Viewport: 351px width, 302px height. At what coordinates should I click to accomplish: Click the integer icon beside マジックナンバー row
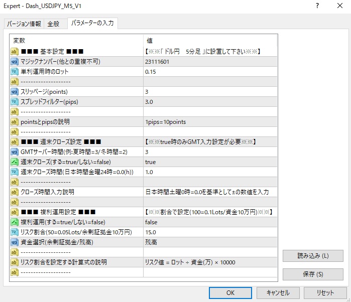pos(15,62)
